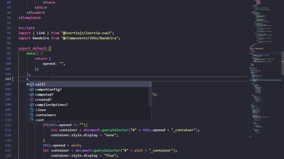Click the "none" string on line 114
284x159 pixels.
[110, 135]
